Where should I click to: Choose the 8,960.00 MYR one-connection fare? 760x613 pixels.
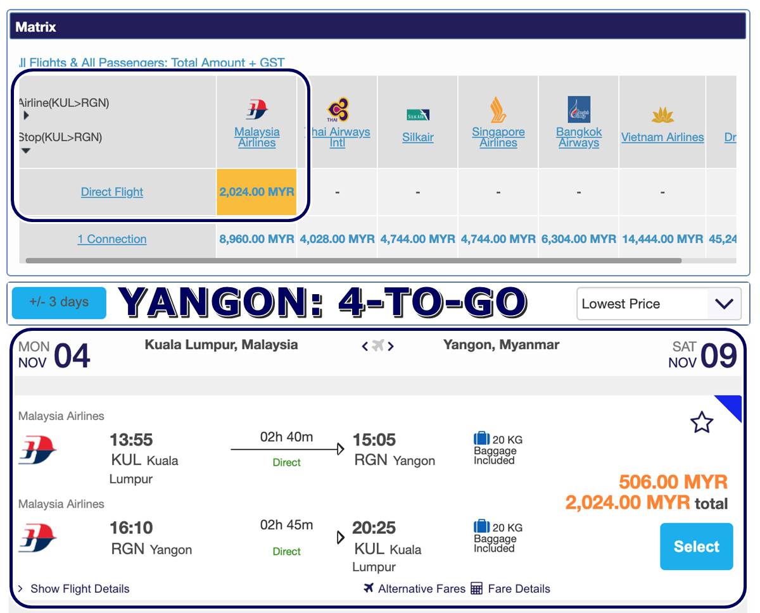click(x=256, y=239)
